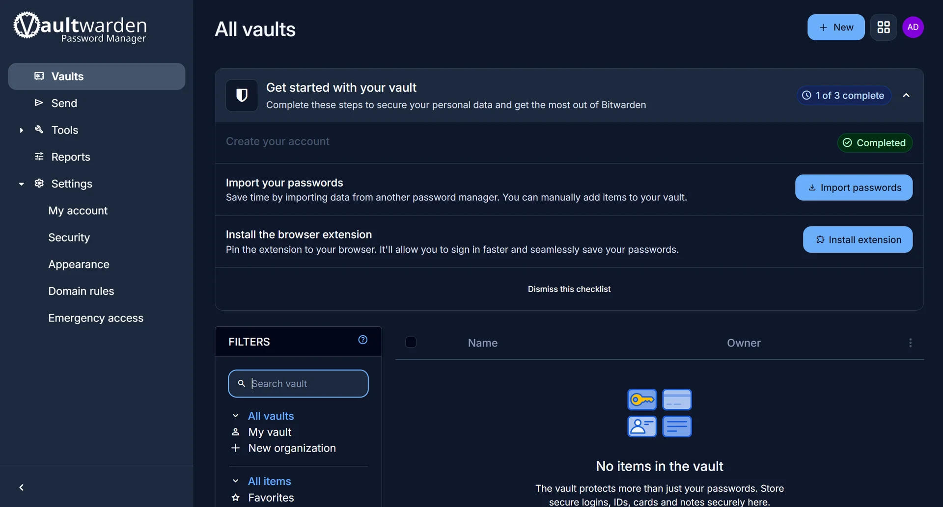This screenshot has height=507, width=943.
Task: Open the AD account avatar menu
Action: click(x=913, y=27)
